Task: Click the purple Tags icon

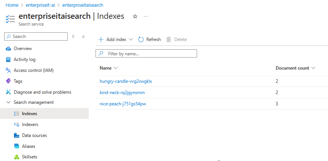Action: click(8, 81)
